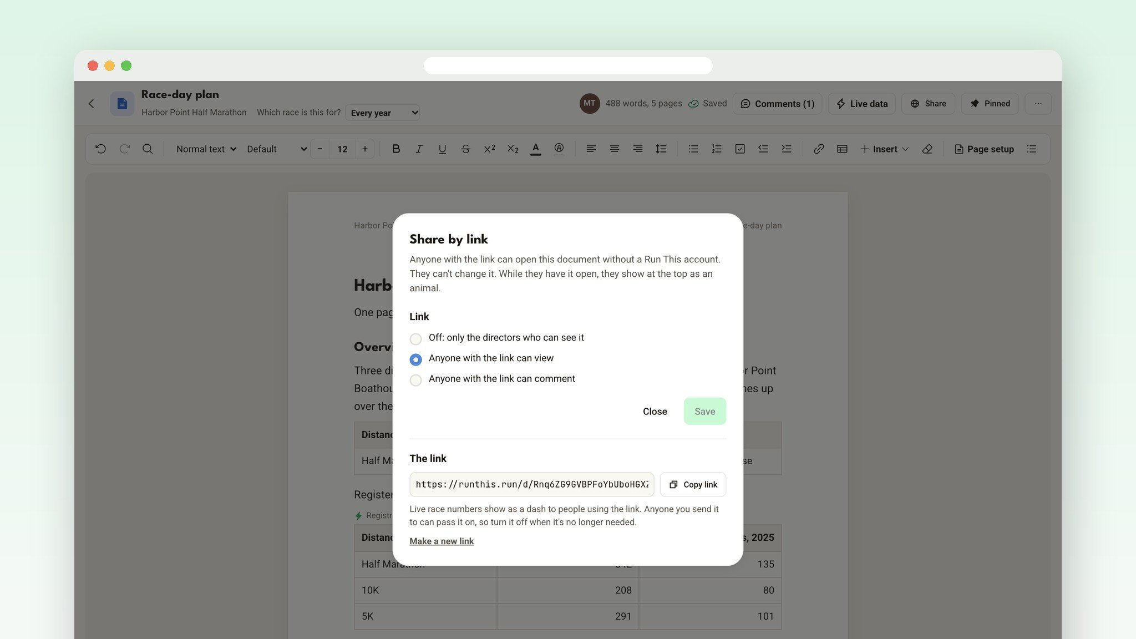The width and height of the screenshot is (1136, 639).
Task: Select 'Anyone with the link can view'
Action: click(x=415, y=359)
